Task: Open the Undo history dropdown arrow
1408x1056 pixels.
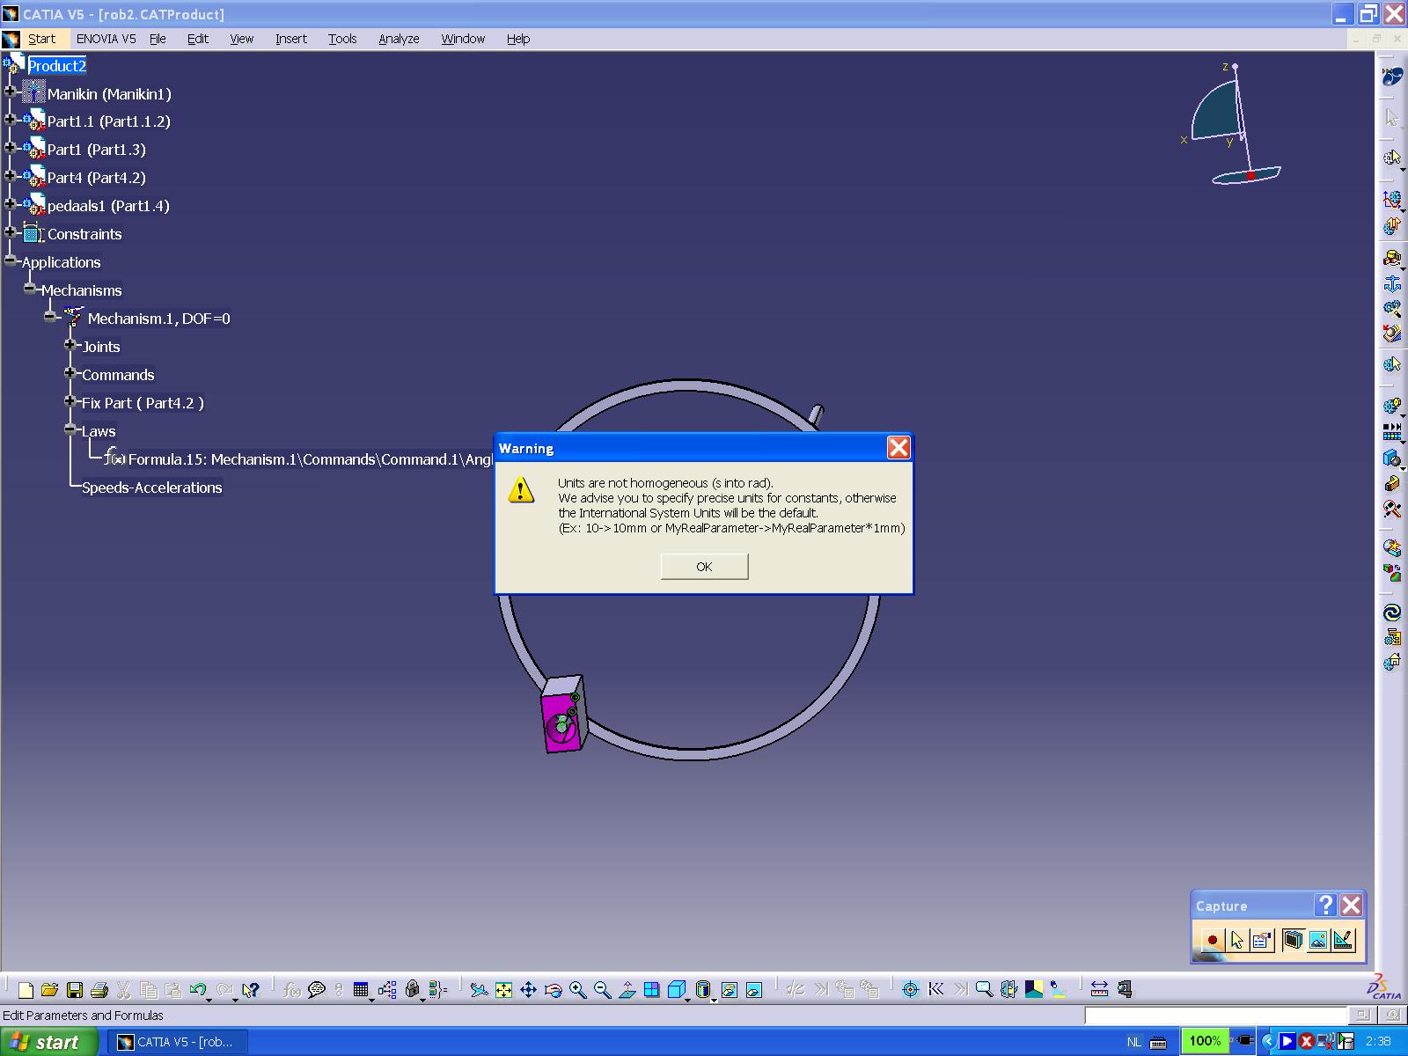Action: [x=209, y=999]
